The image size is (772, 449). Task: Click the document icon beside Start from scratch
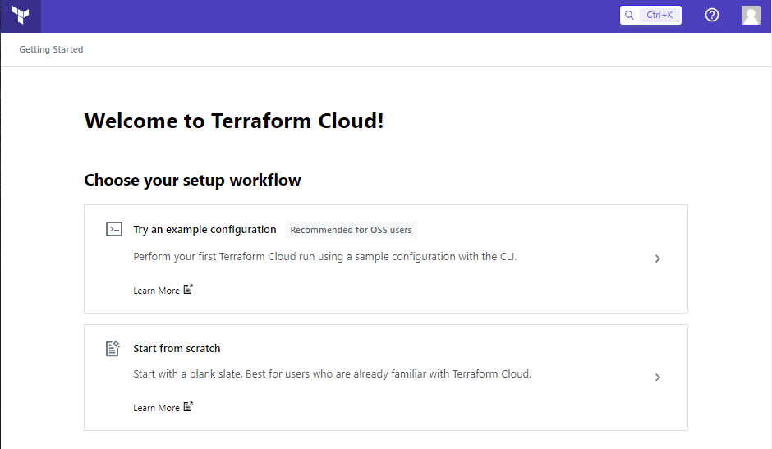click(x=113, y=348)
